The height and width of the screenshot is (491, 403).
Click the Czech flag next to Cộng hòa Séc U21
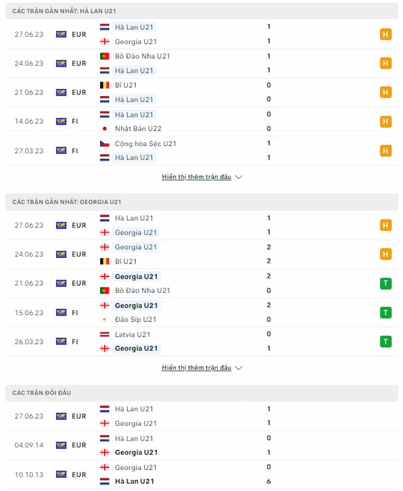[105, 144]
